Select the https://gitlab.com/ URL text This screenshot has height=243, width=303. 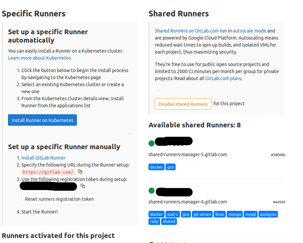tap(48, 172)
